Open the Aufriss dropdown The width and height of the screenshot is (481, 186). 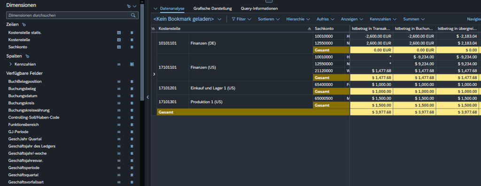[326, 19]
